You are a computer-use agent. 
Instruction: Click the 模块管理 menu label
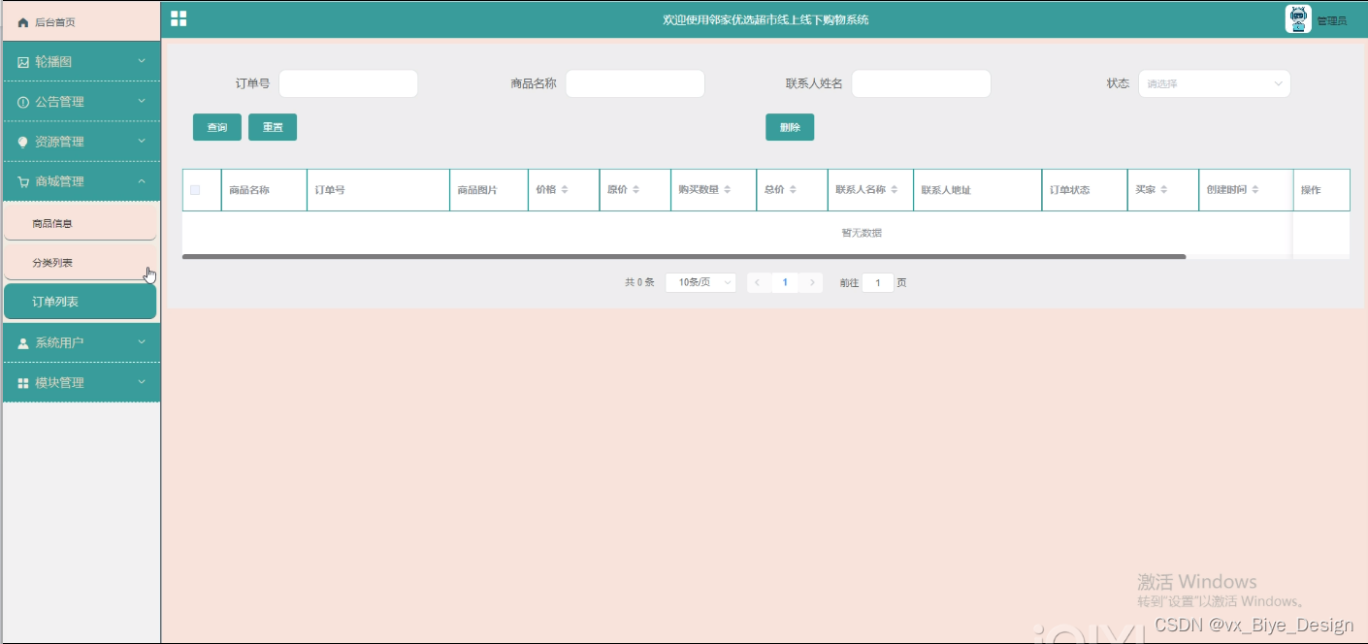click(x=59, y=383)
